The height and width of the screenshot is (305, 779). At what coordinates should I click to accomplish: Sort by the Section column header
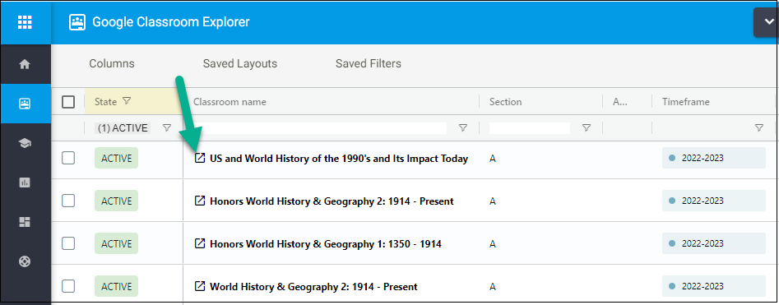click(505, 102)
